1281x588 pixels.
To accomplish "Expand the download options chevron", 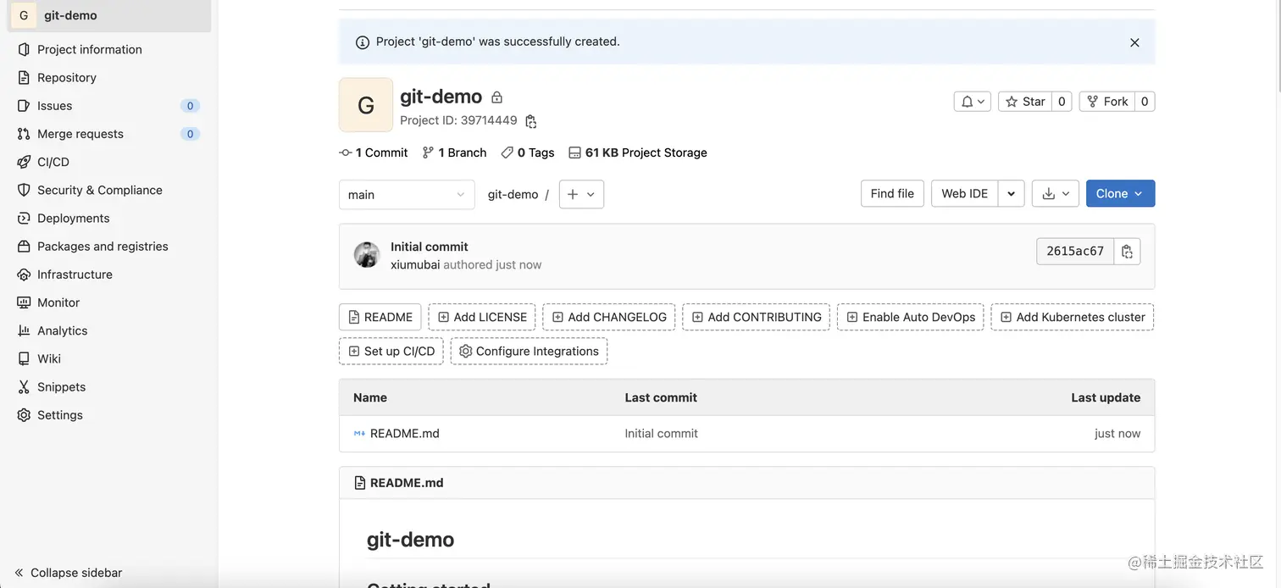I will pos(1066,193).
